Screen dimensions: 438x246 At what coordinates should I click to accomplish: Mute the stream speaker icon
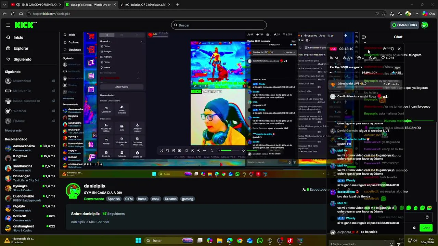(218, 151)
